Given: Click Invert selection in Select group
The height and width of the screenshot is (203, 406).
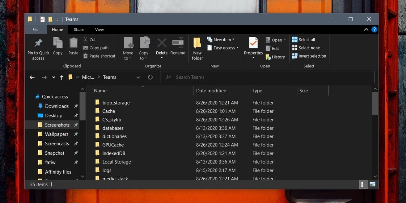Looking at the screenshot, I should pyautogui.click(x=309, y=56).
